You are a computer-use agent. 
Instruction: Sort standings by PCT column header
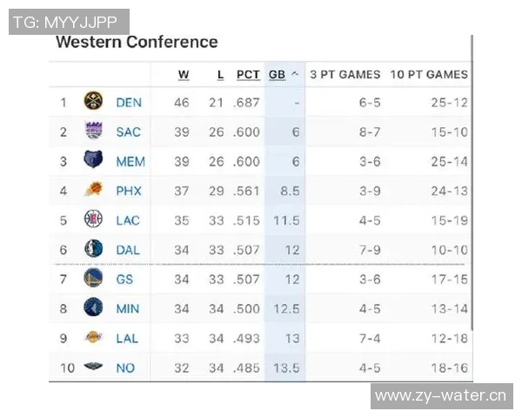248,75
